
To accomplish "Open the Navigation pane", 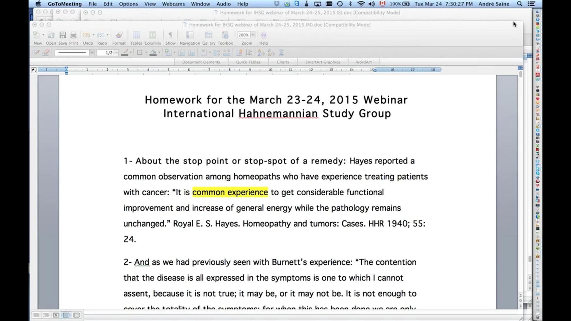I will [189, 35].
